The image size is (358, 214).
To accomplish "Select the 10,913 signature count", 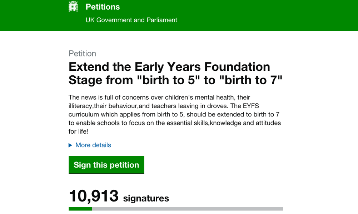I will [94, 196].
